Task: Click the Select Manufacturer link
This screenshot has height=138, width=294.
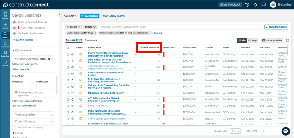Action: (24, 106)
